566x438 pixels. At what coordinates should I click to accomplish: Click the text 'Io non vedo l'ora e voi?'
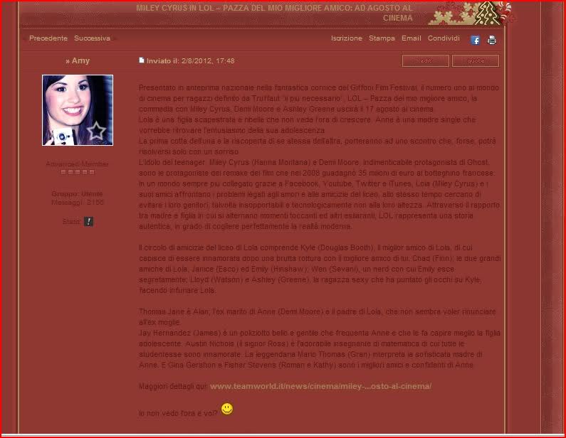[x=178, y=414]
